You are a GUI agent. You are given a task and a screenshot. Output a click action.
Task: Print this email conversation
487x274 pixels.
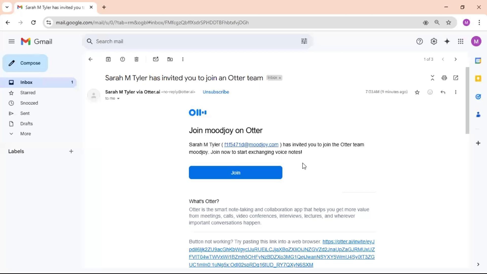click(x=444, y=78)
